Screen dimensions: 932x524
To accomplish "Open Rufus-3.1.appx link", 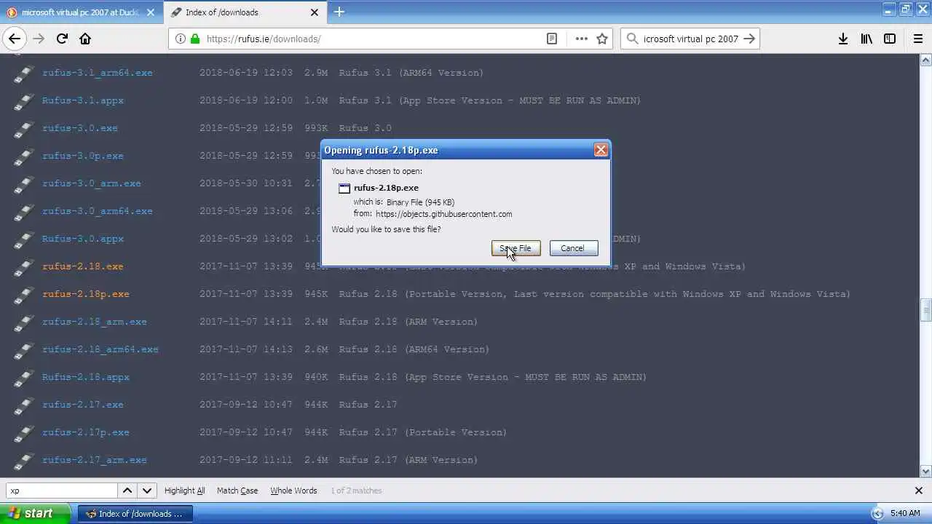I will tap(83, 100).
